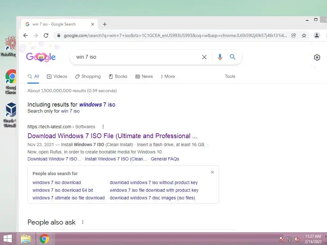Switch to the News tab
The image size is (327, 245).
(144, 77)
